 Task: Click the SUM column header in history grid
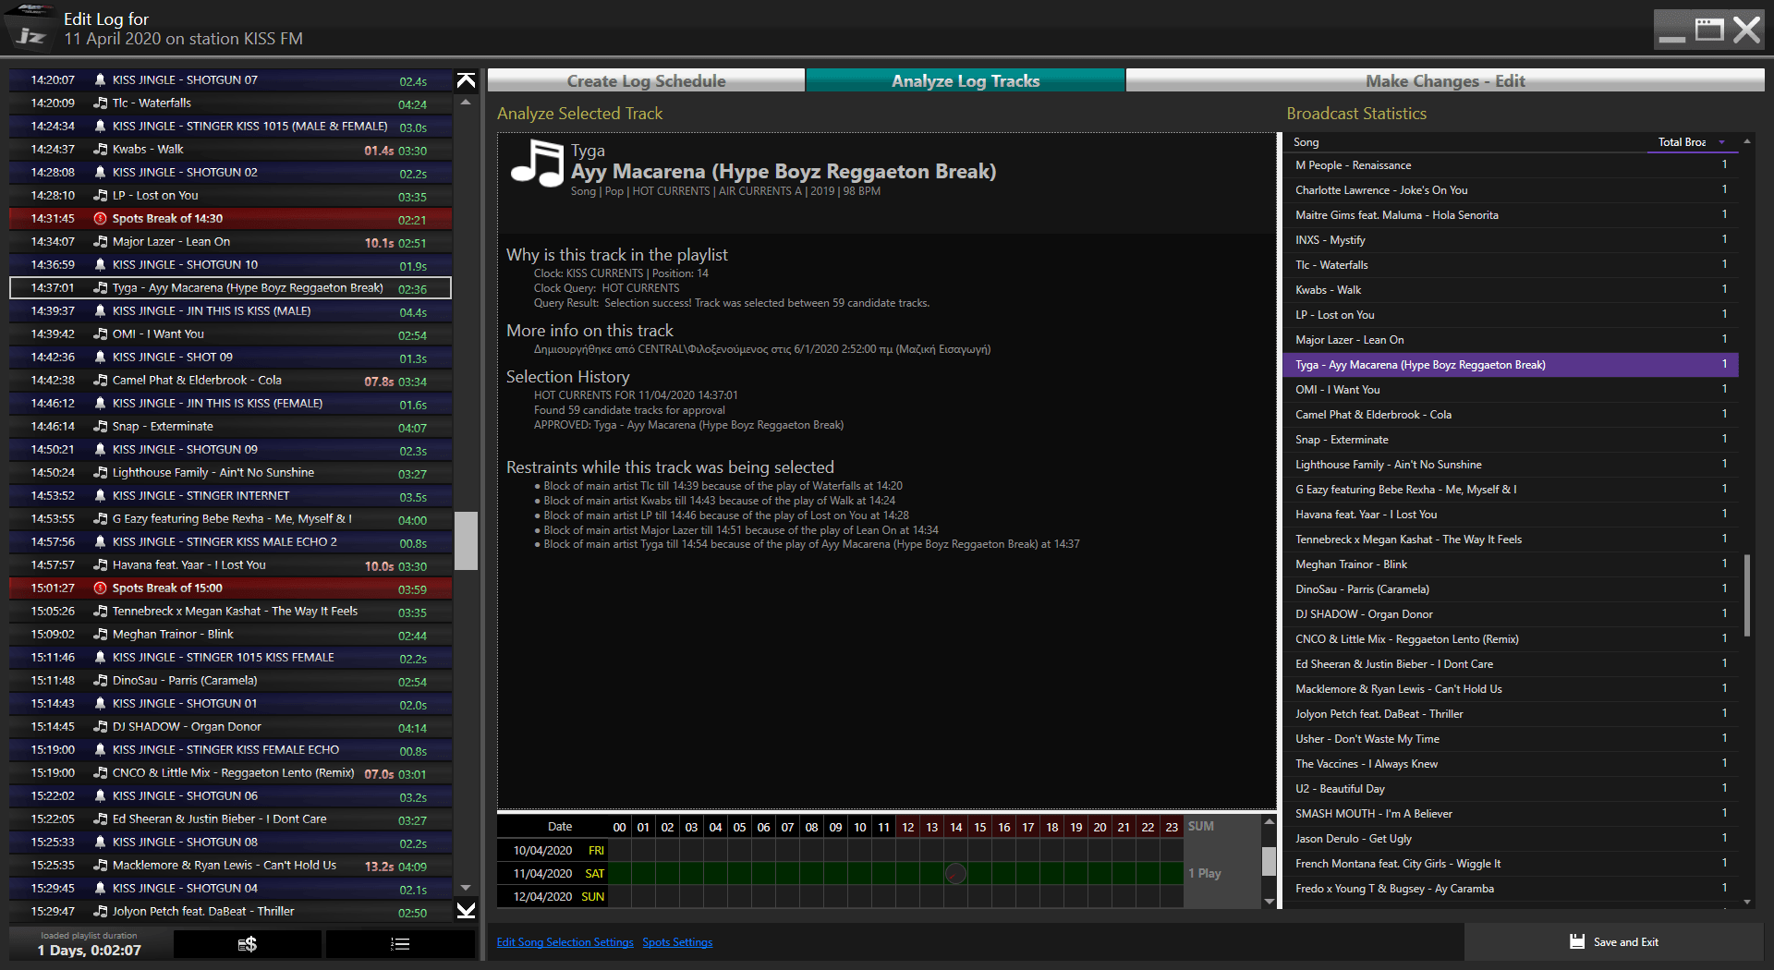tap(1201, 827)
